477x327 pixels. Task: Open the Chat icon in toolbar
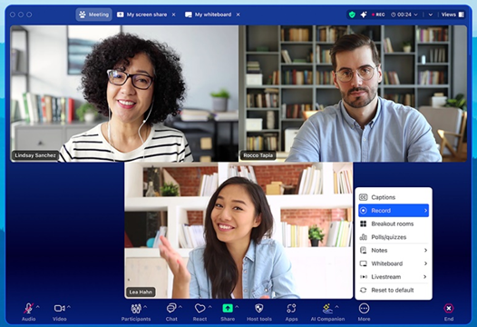tap(171, 308)
